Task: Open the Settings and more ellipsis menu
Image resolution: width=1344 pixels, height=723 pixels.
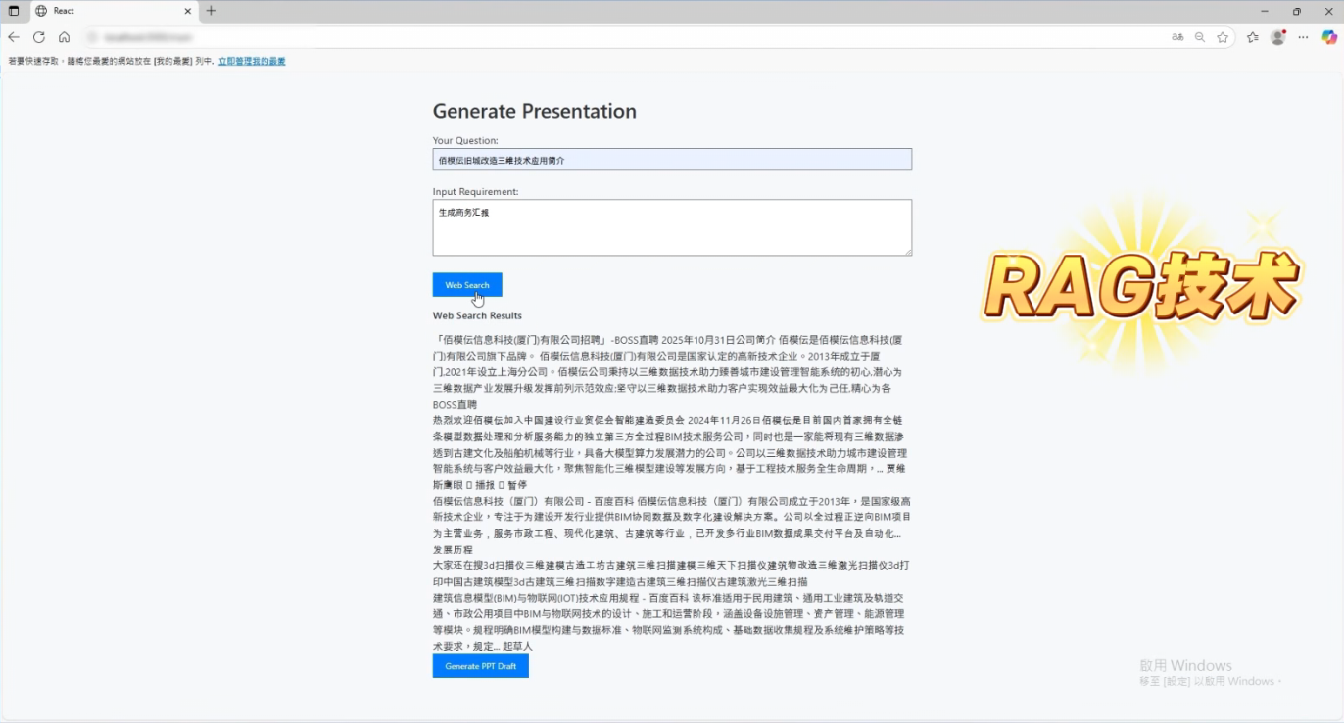Action: 1303,37
